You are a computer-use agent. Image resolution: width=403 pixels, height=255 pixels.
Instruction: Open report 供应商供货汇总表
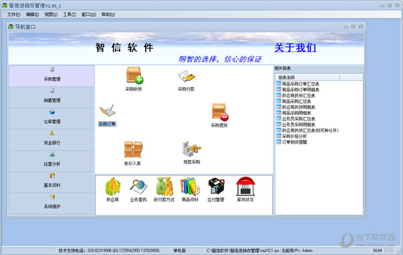coord(296,96)
